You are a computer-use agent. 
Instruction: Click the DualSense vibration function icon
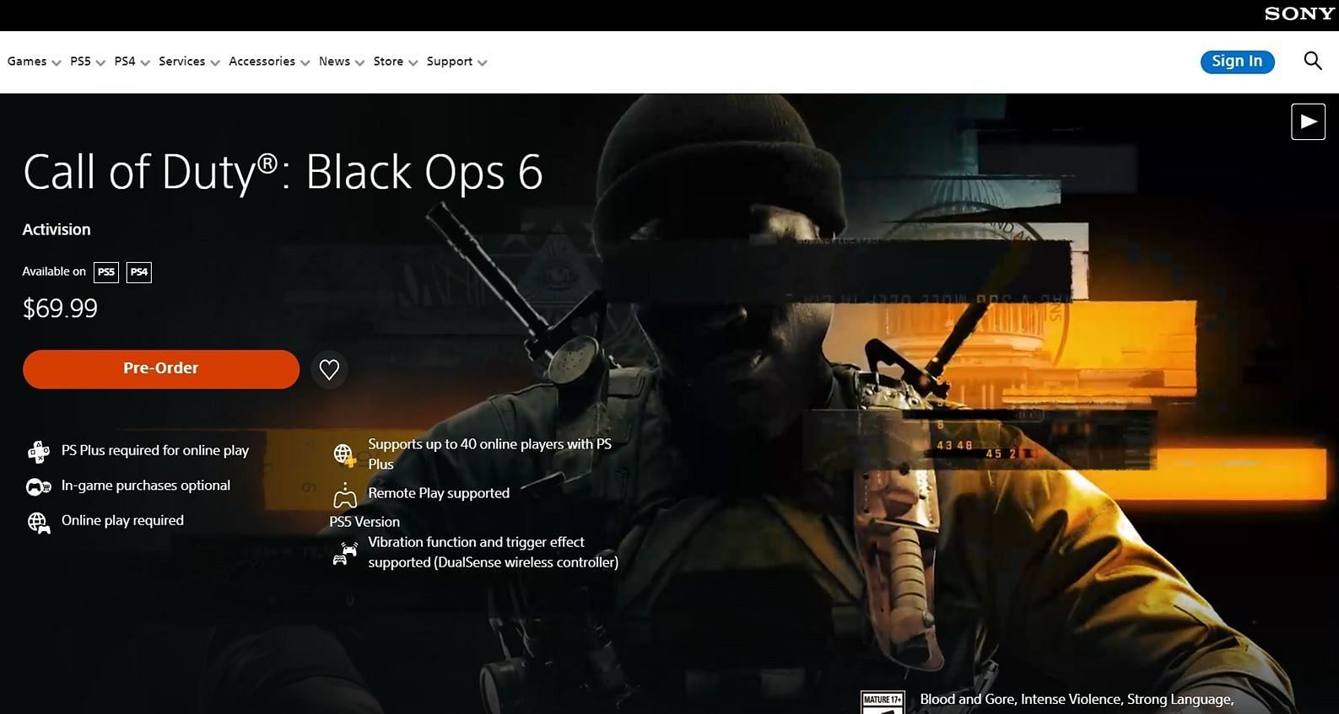pyautogui.click(x=344, y=554)
